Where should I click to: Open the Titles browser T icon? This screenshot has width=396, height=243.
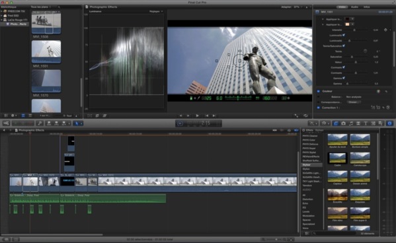pos(366,123)
